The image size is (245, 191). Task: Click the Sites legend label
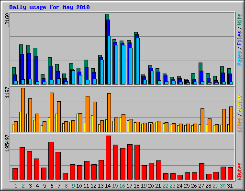coord(240,125)
